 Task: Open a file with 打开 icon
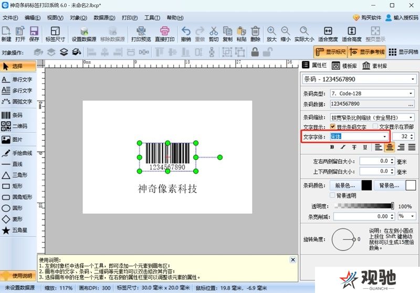pyautogui.click(x=20, y=34)
